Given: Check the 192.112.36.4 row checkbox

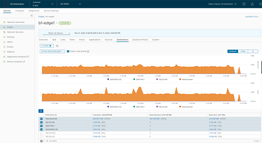Looking at the screenshot, I should (x=41, y=133).
